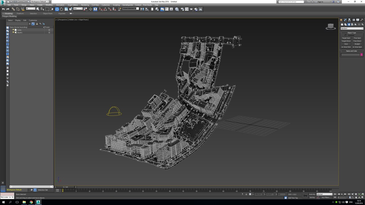The height and width of the screenshot is (205, 365).
Task: Open the reference coordinate 'View' dropdown
Action: coord(78,9)
